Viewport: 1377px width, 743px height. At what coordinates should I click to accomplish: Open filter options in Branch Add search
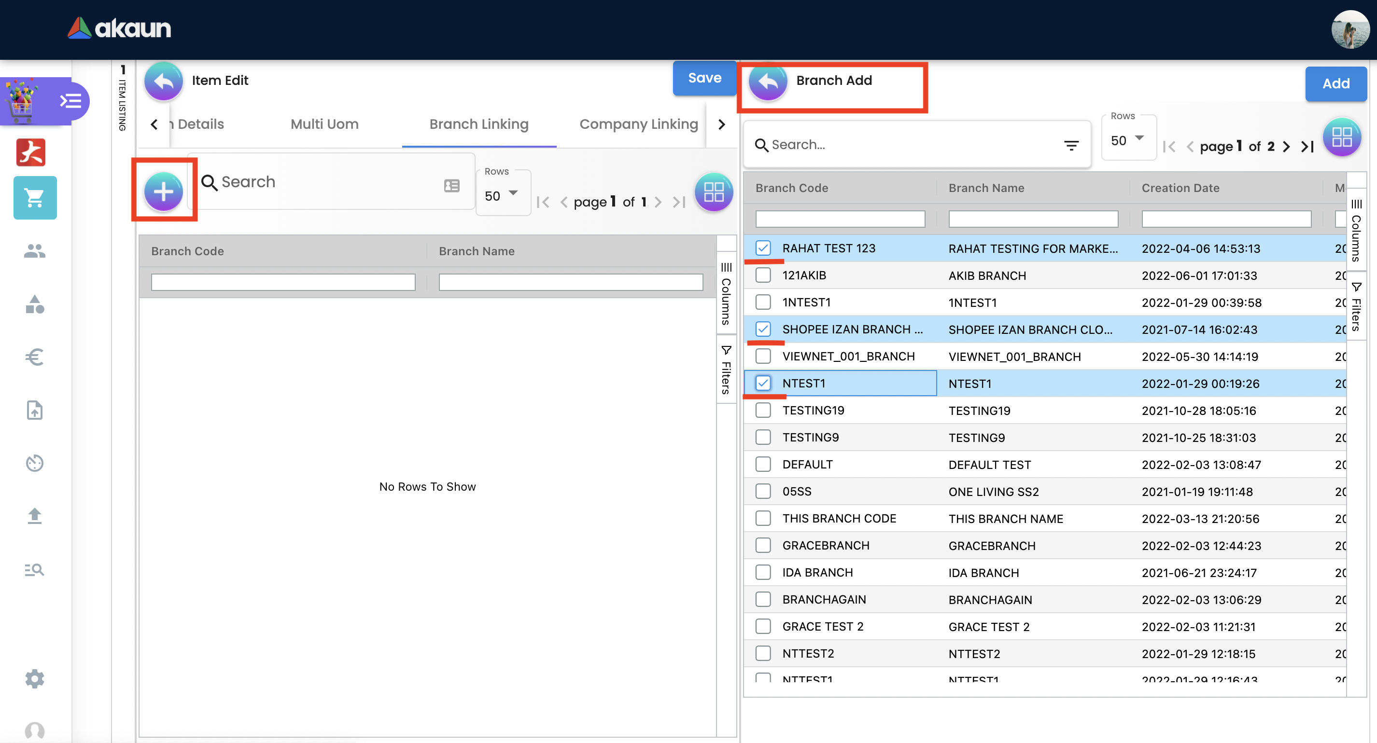(1071, 145)
